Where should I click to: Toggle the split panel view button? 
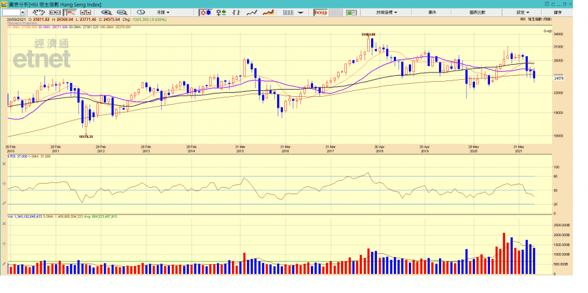[x=86, y=12]
